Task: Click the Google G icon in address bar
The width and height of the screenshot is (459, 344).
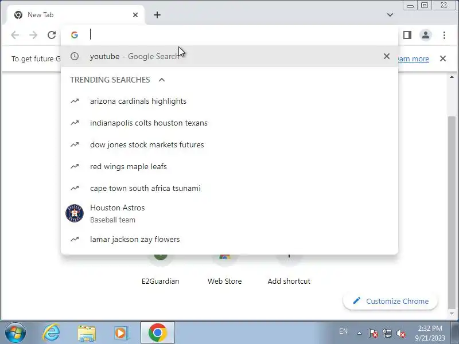Action: click(x=75, y=35)
